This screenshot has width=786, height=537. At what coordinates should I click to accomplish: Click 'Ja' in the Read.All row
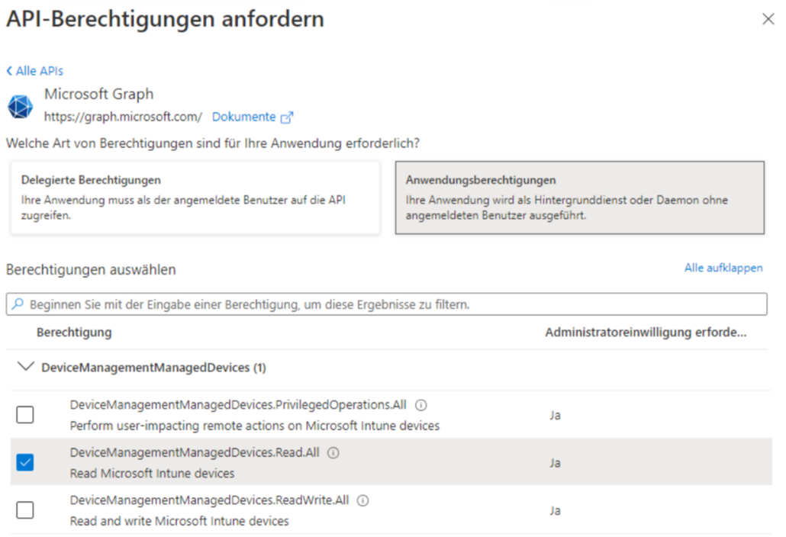point(555,463)
